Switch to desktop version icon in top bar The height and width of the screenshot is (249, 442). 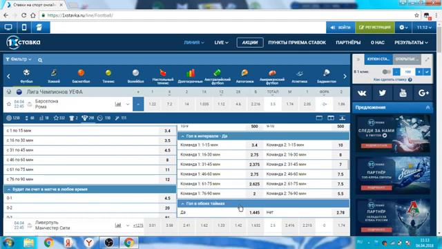click(8, 28)
